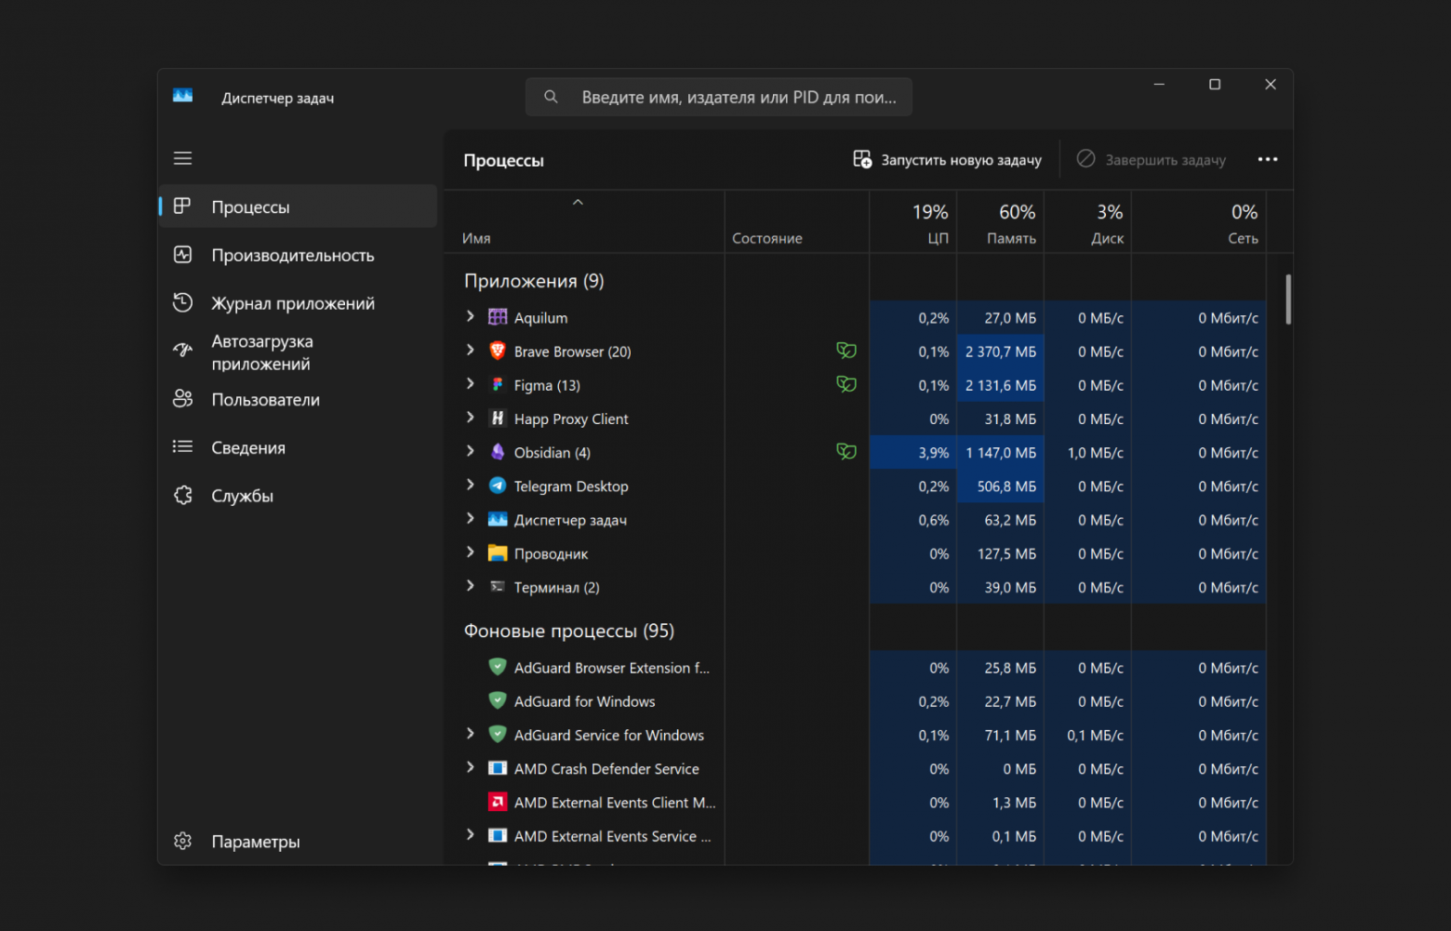Expand the Telegram Desktop process group
The image size is (1451, 931).
pos(470,485)
